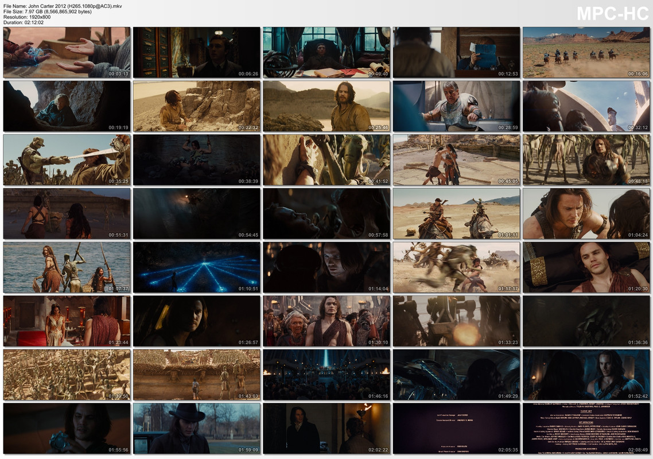Open the thumbnail stamped 00:35:25
The width and height of the screenshot is (653, 459).
point(67,160)
